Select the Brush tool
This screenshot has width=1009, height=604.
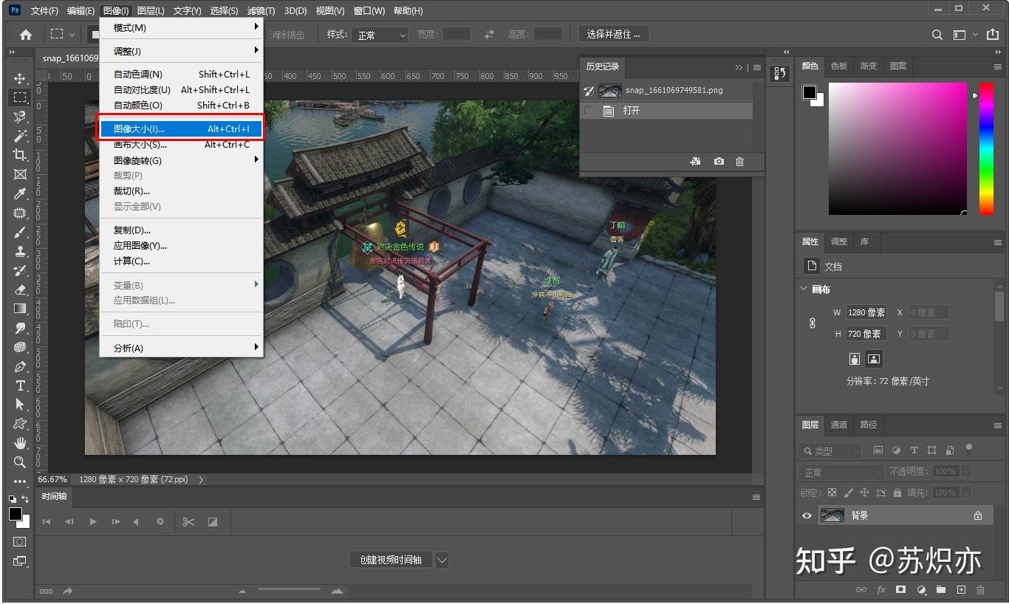tap(20, 232)
